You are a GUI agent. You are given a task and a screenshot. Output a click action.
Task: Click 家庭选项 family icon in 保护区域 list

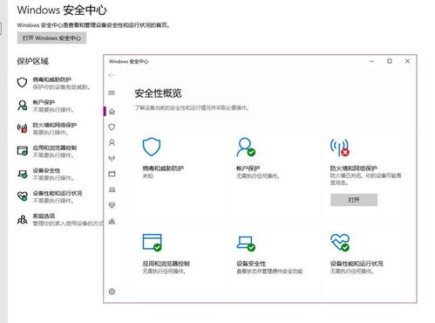point(23,219)
